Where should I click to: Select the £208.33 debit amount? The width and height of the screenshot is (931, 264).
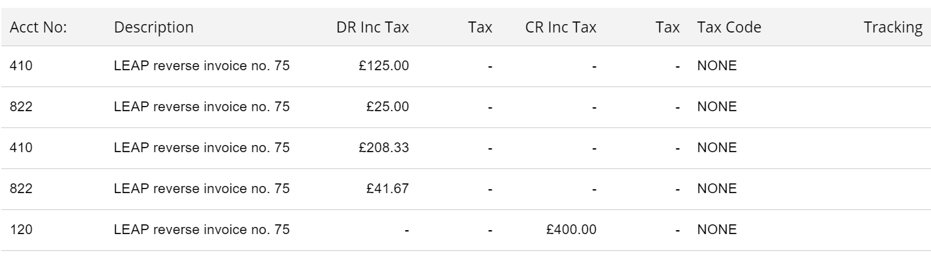coord(383,148)
